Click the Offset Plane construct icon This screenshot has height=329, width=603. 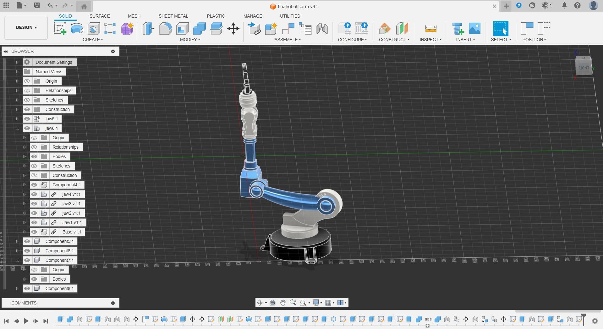(x=385, y=29)
